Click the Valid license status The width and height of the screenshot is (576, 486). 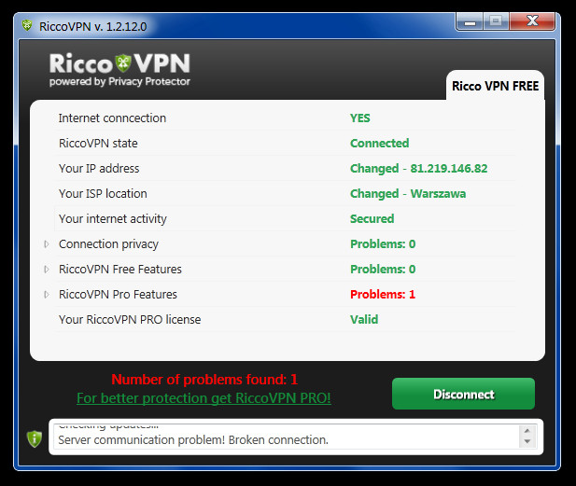point(364,320)
